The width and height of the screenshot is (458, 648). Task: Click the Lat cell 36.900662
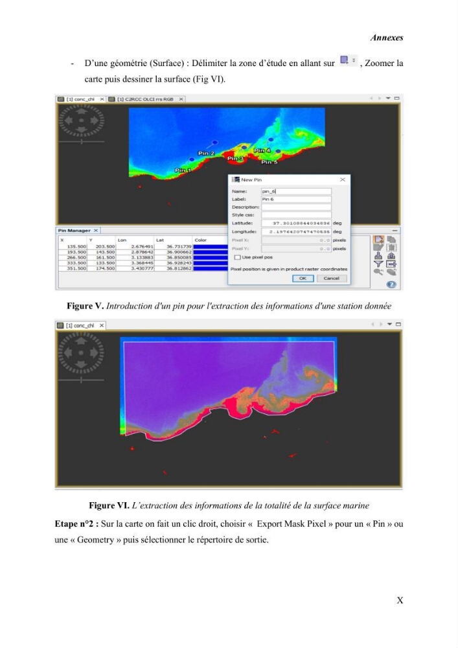click(173, 252)
